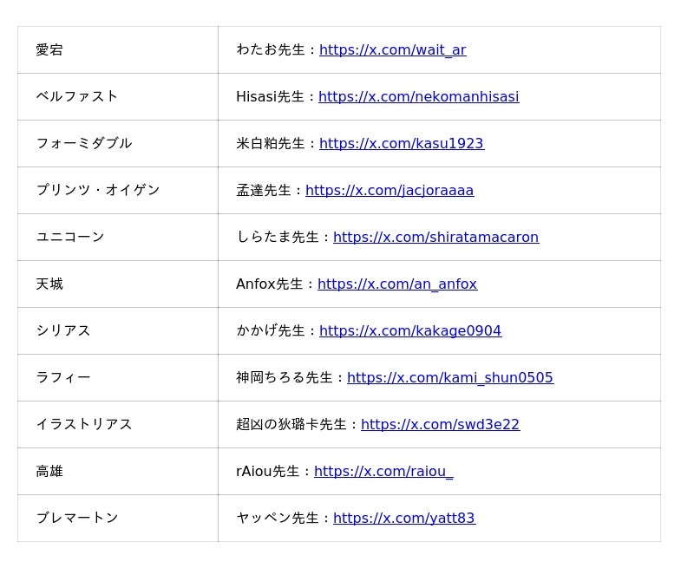Open the nekomanhisasi x.com link
The height and width of the screenshot is (568, 694).
point(418,97)
